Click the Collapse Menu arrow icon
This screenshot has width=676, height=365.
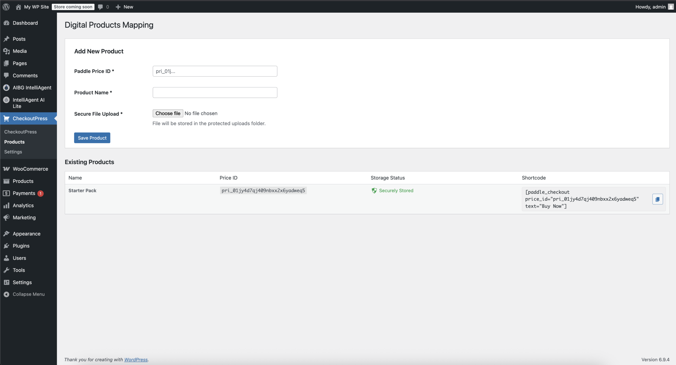tap(7, 294)
